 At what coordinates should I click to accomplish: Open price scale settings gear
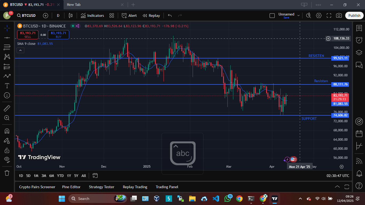[x=341, y=167]
